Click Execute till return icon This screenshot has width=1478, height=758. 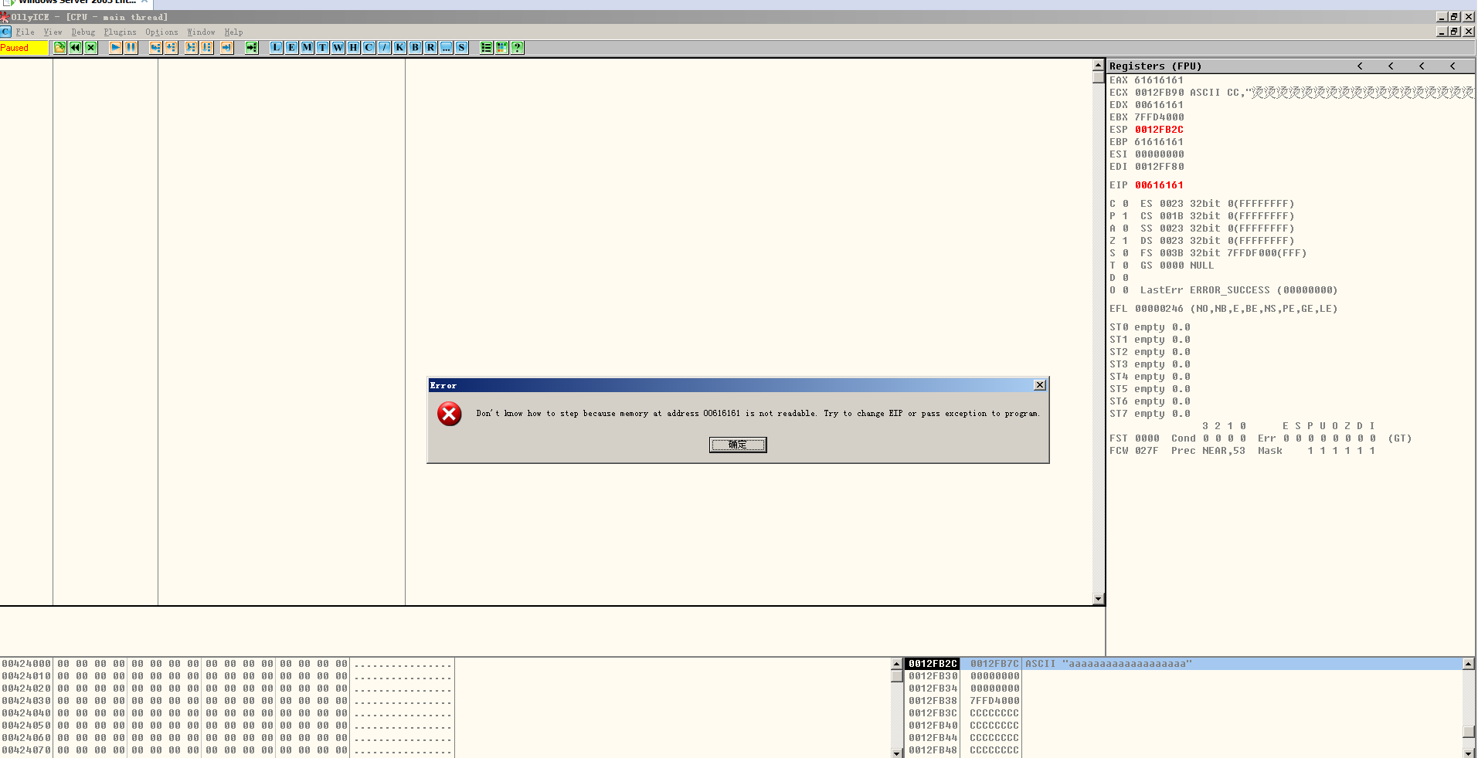point(226,48)
